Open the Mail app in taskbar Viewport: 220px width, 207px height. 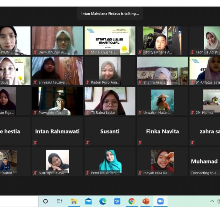(88, 201)
